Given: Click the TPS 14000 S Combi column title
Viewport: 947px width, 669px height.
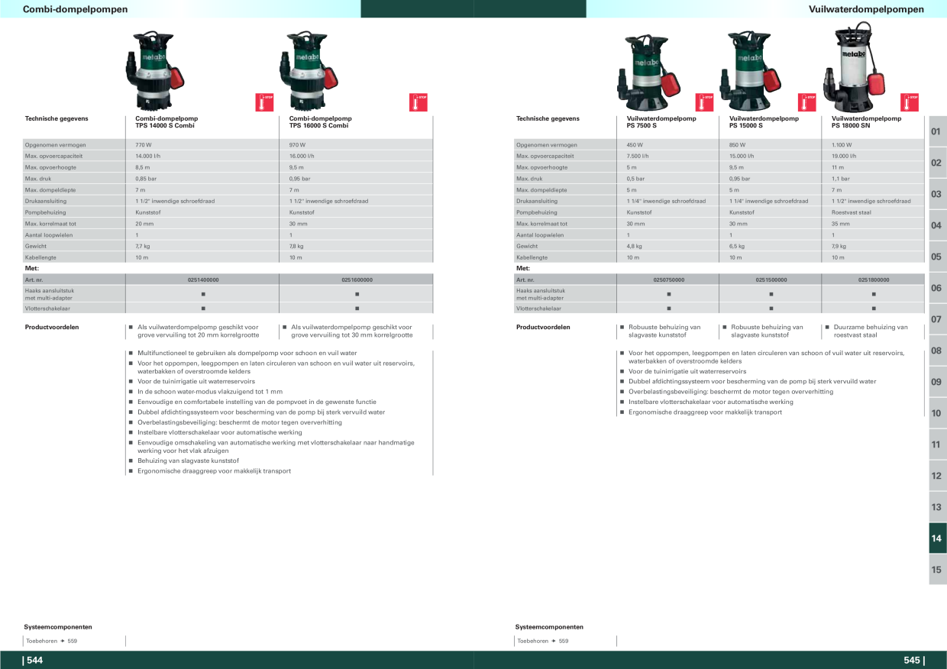Looking at the screenshot, I should (x=165, y=122).
